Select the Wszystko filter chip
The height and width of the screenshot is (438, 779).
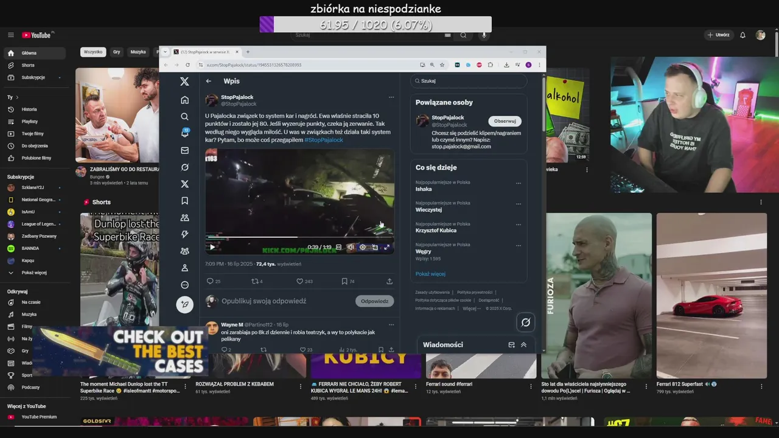coord(93,52)
